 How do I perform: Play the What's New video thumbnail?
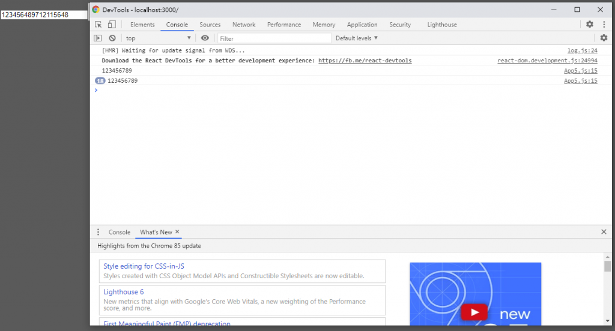[x=474, y=312]
